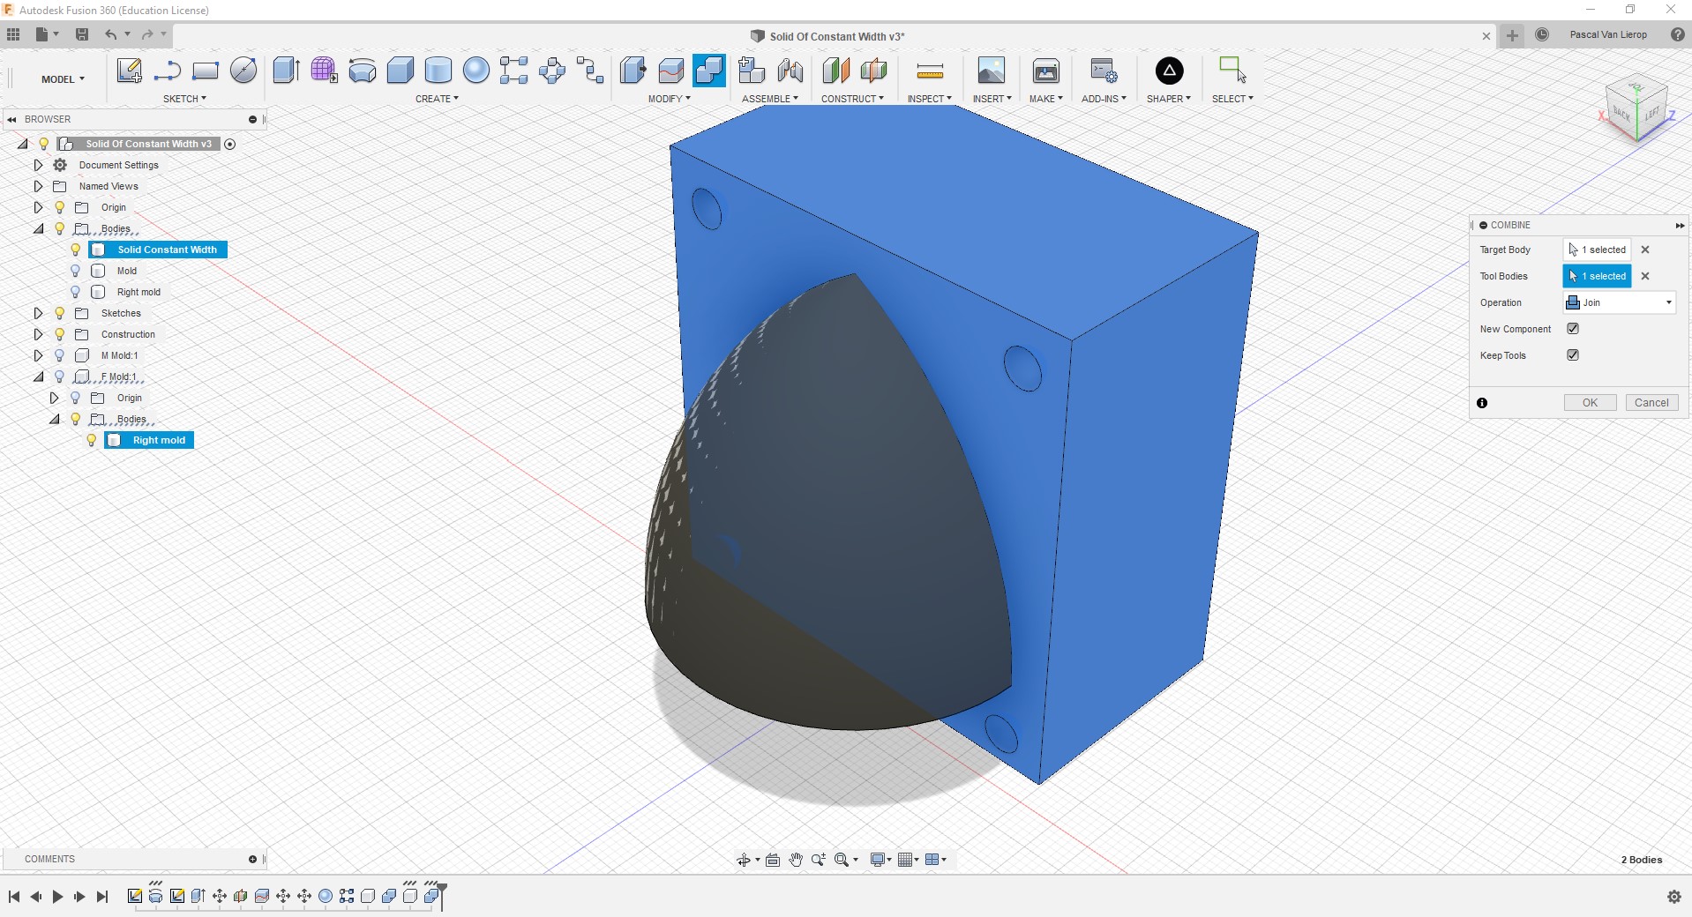Click the Combine tool icon
Image resolution: width=1692 pixels, height=917 pixels.
click(x=709, y=71)
